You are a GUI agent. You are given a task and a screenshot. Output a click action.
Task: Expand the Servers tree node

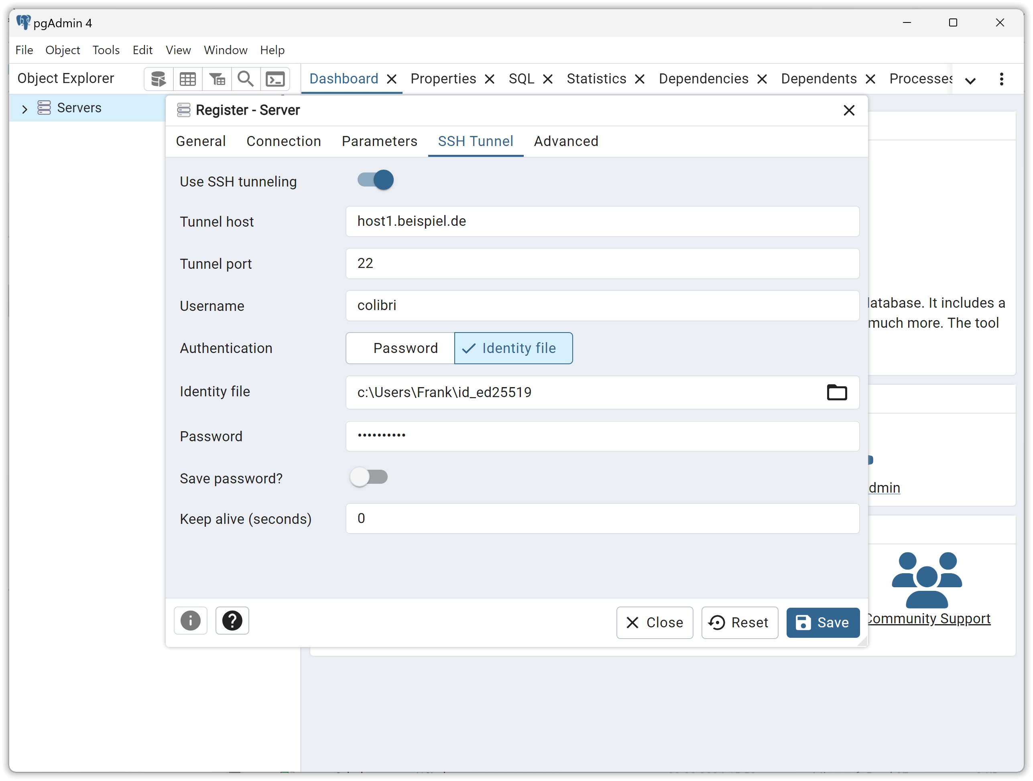pos(25,109)
